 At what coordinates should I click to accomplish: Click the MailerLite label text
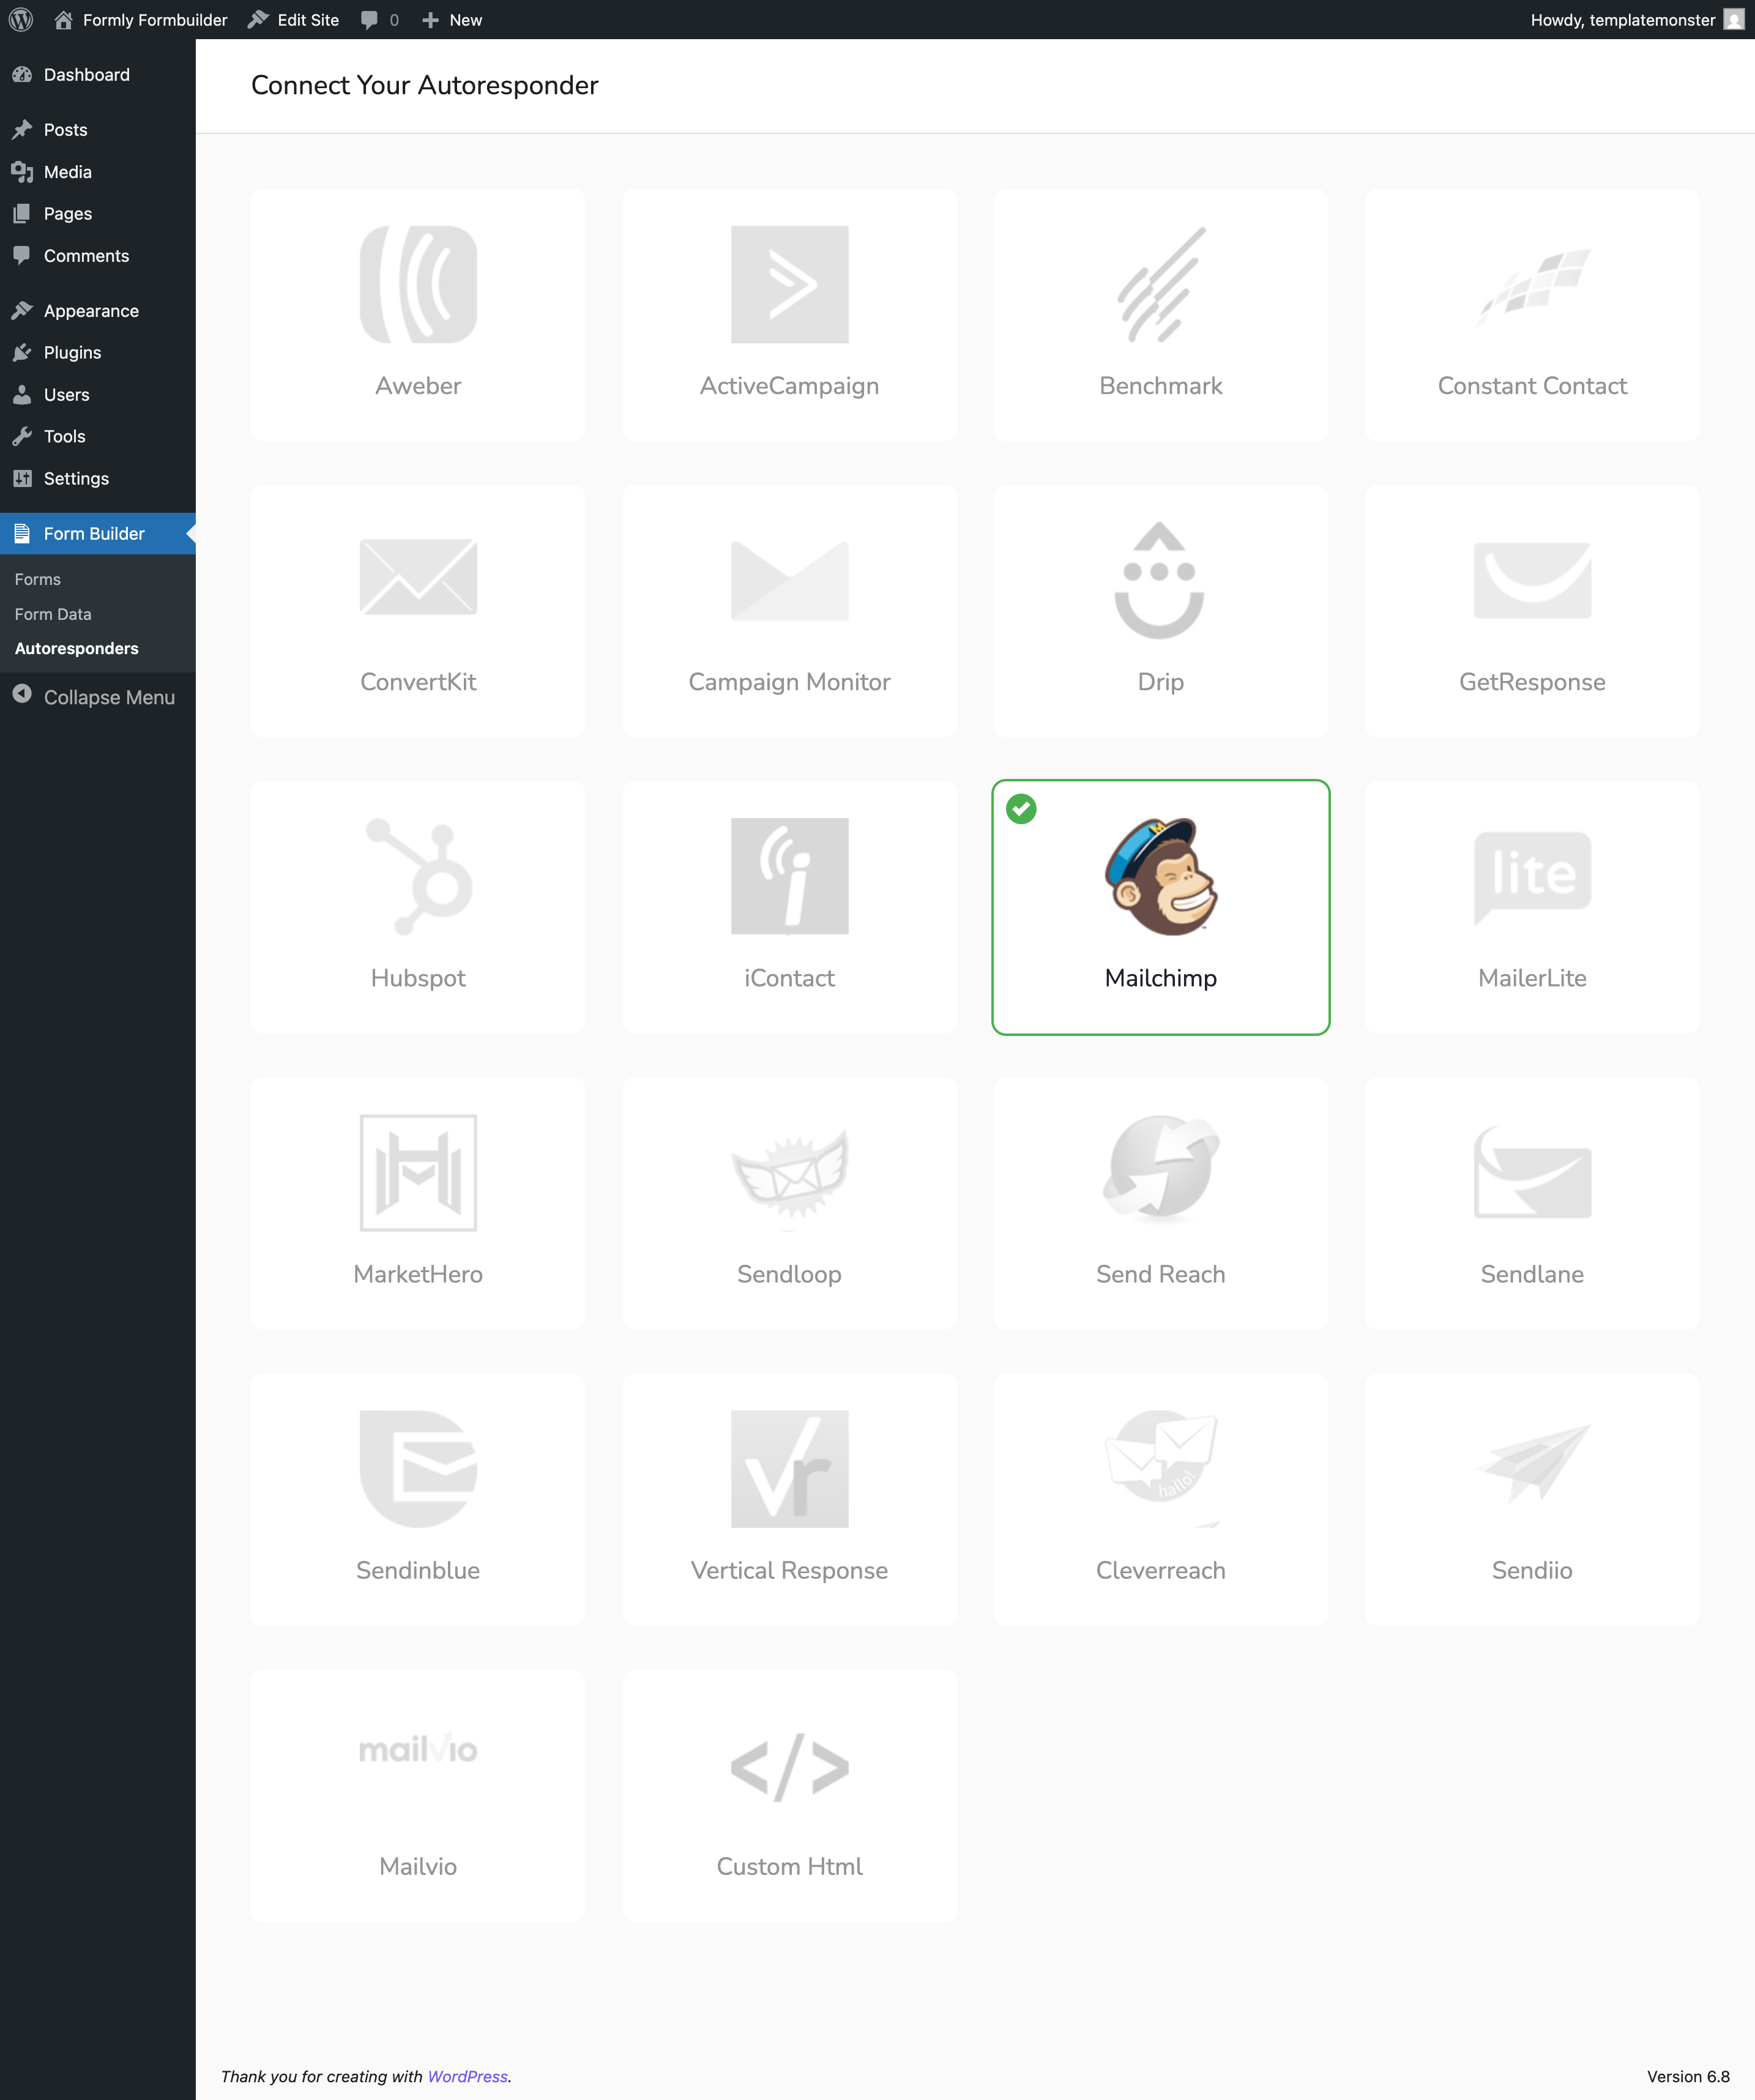click(1532, 978)
